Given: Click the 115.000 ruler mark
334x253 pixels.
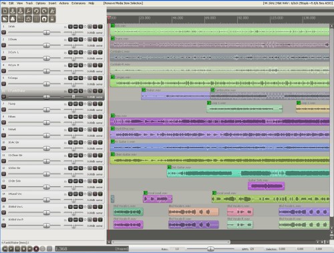Looking at the screenshot, I should coord(277,18).
